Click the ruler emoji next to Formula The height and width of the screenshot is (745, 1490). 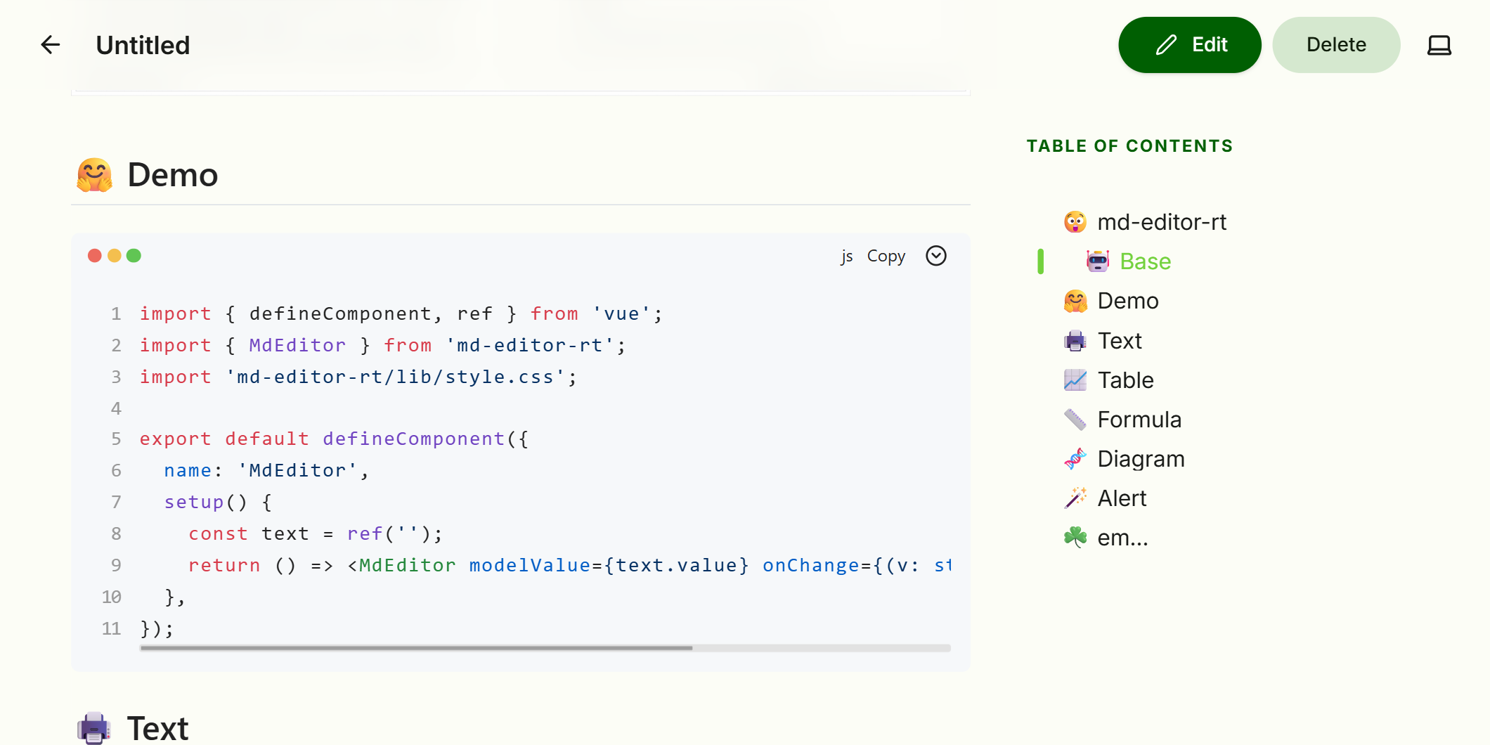(x=1075, y=420)
